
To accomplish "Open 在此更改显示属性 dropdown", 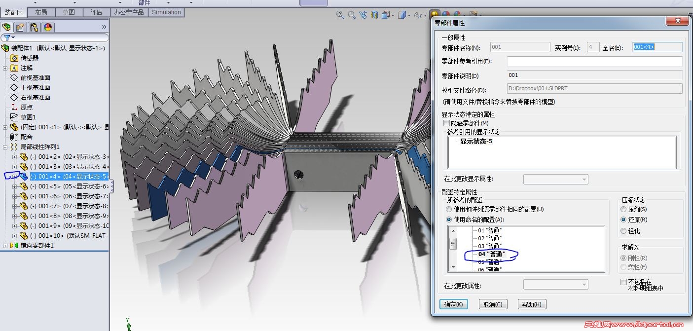I will click(x=555, y=179).
